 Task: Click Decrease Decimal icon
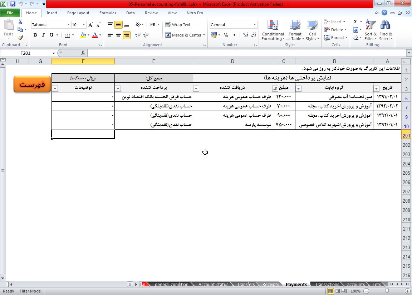pyautogui.click(x=254, y=35)
